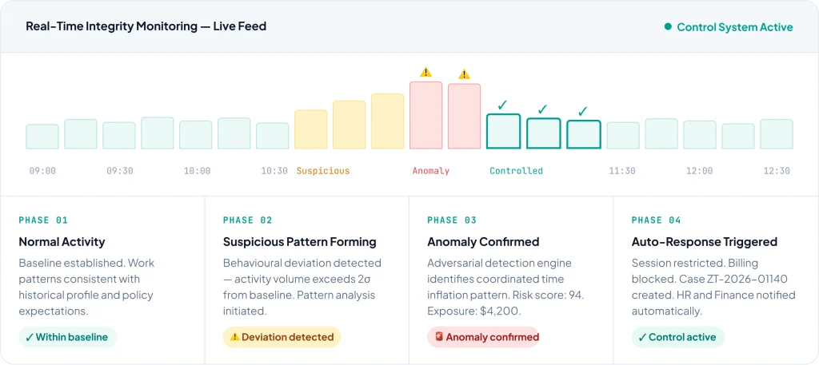The image size is (819, 365).
Task: Click the alert icon in Anomaly confirmed badge
Action: coord(438,337)
